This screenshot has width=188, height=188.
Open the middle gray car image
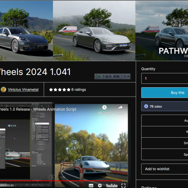click(94, 31)
